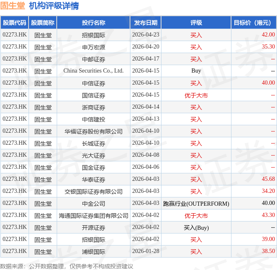Select the 投行名称 column header

[x=94, y=23]
